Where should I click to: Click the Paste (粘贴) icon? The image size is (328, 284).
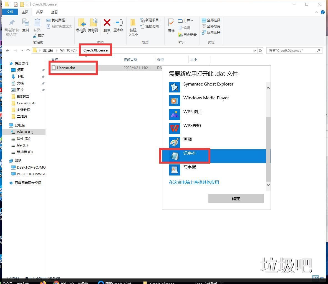point(37,23)
